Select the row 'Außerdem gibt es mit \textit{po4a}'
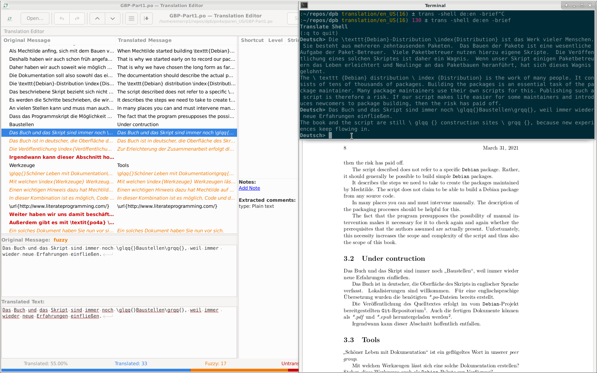This screenshot has width=597, height=373. pyautogui.click(x=119, y=222)
